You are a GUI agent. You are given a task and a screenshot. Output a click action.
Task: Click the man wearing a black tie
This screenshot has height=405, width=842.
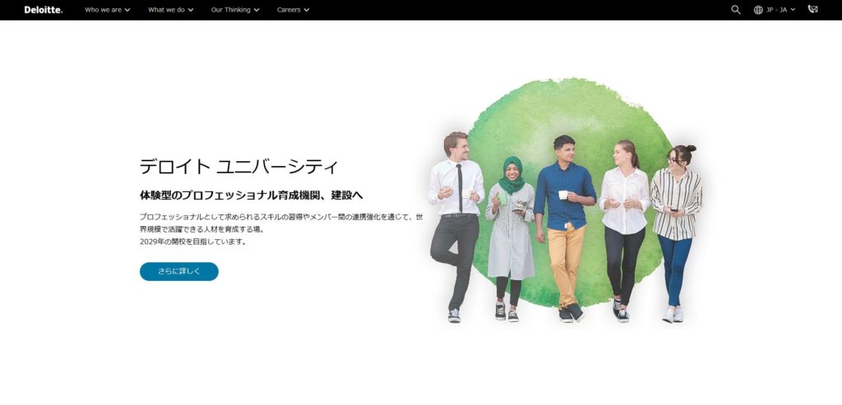tap(456, 222)
